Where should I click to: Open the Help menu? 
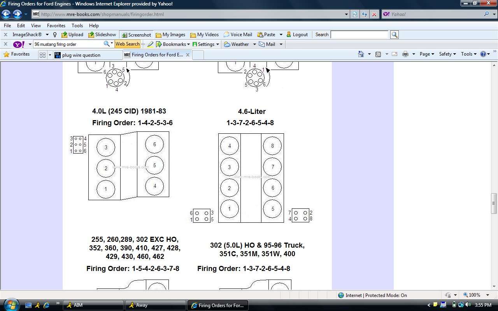pyautogui.click(x=94, y=25)
